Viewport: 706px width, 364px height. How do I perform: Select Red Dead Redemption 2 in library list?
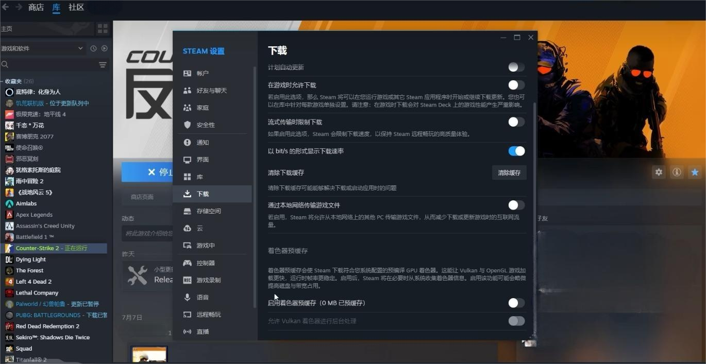47,326
